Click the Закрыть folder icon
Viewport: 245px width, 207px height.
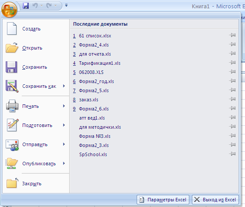click(12, 183)
